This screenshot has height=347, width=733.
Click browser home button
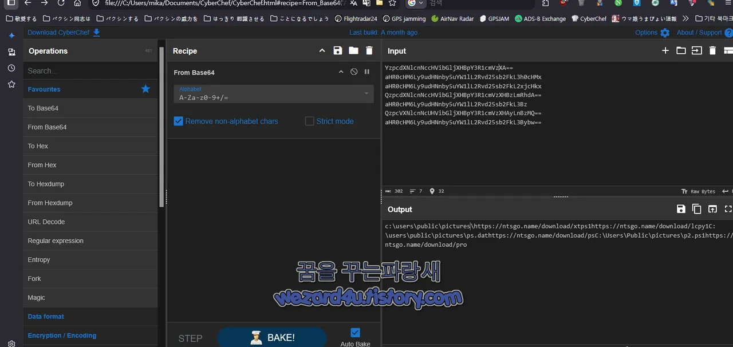coord(77,3)
